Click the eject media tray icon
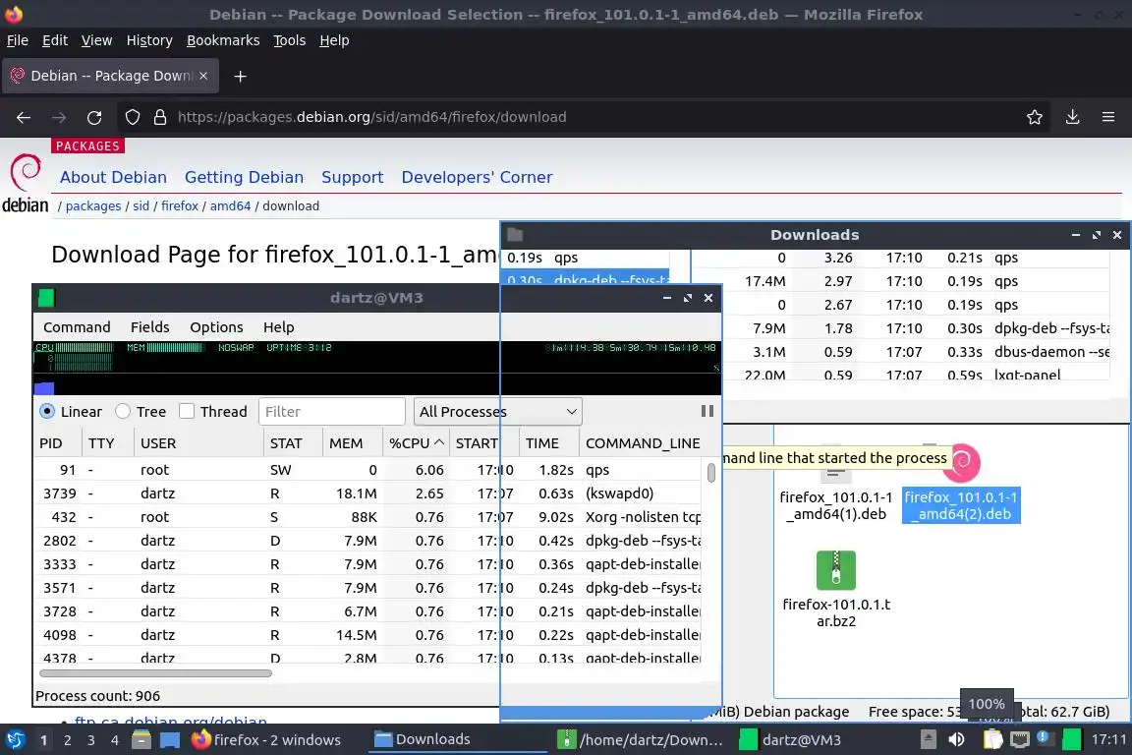Viewport: 1132px width, 755px height. pyautogui.click(x=929, y=739)
